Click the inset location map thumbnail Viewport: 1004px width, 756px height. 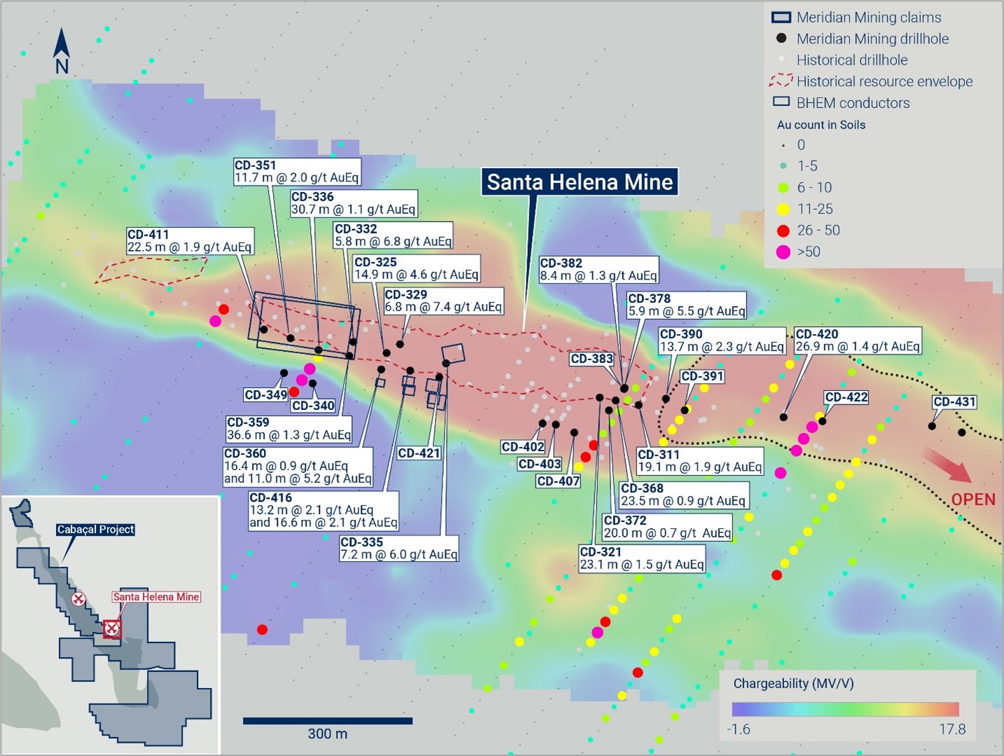pos(110,625)
